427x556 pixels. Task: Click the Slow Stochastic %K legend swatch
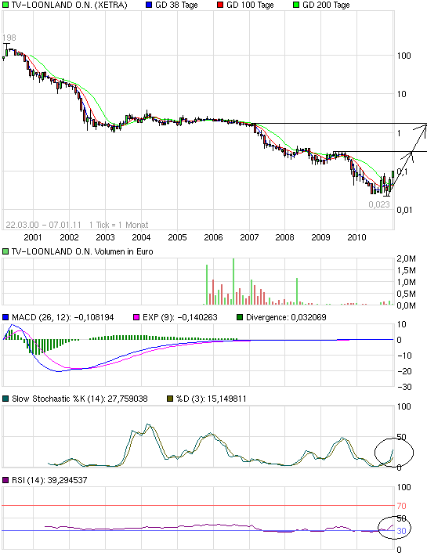point(5,399)
